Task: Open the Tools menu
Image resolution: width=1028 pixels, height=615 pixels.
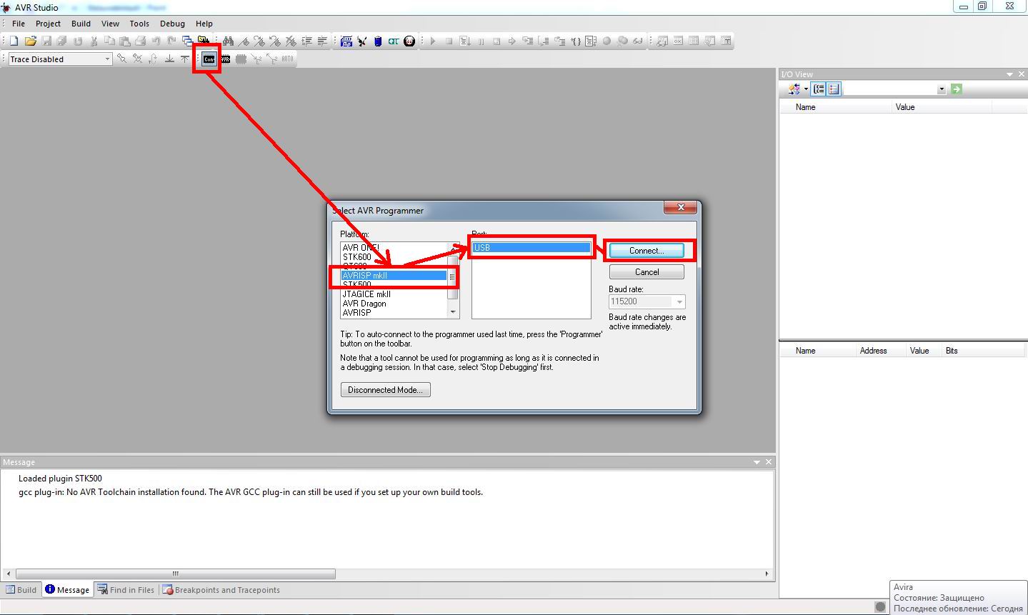Action: coord(139,24)
